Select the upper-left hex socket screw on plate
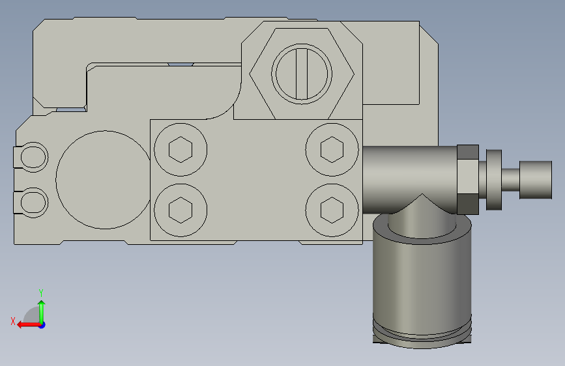This screenshot has height=366, width=565. pos(181,150)
